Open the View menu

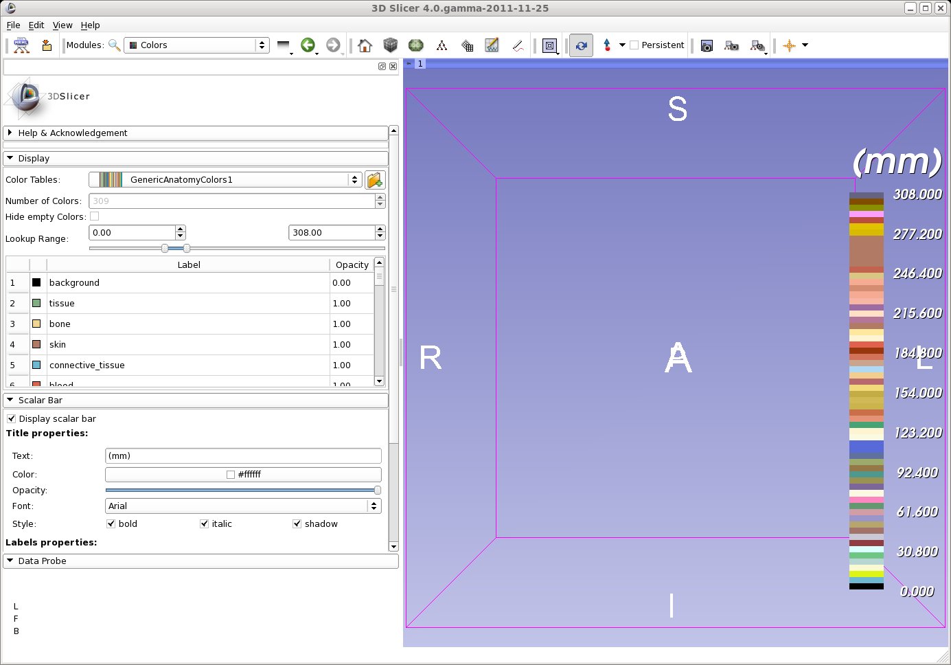62,25
